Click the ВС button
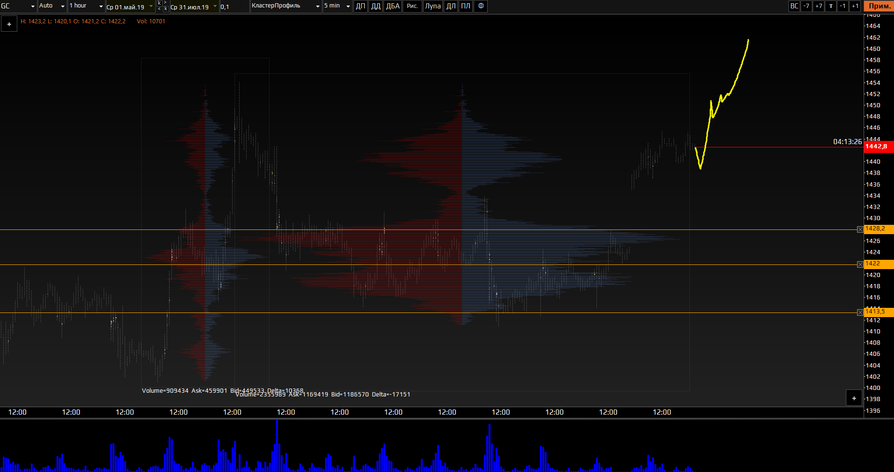The height and width of the screenshot is (472, 894). click(794, 6)
